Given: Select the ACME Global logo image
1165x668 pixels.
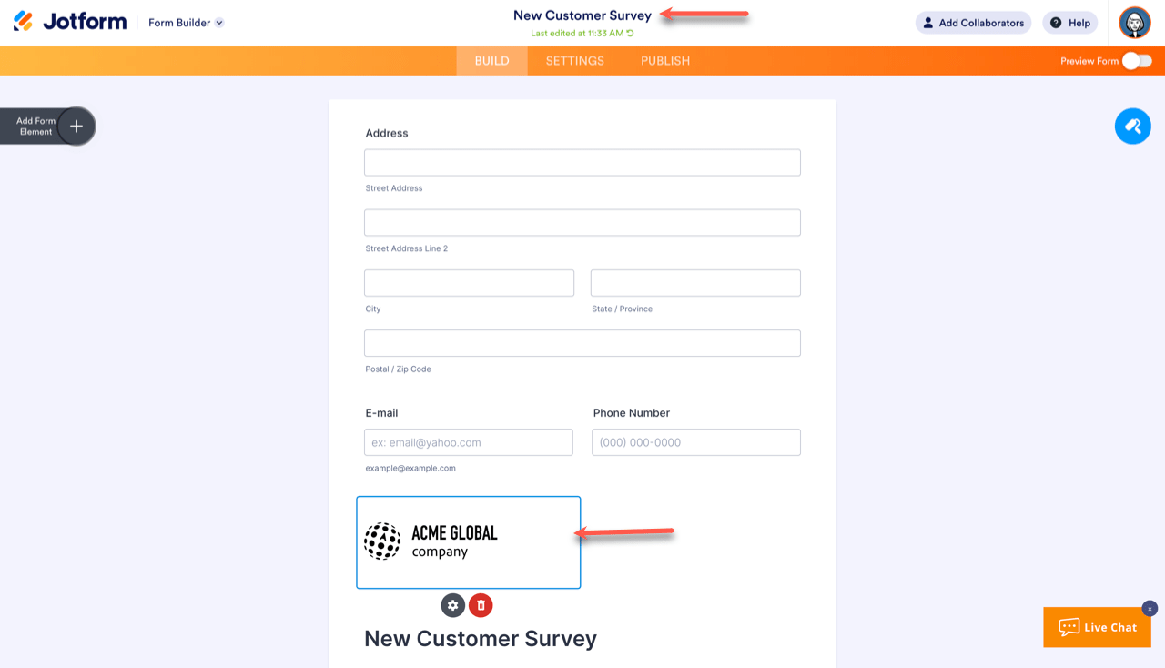Looking at the screenshot, I should pos(468,541).
